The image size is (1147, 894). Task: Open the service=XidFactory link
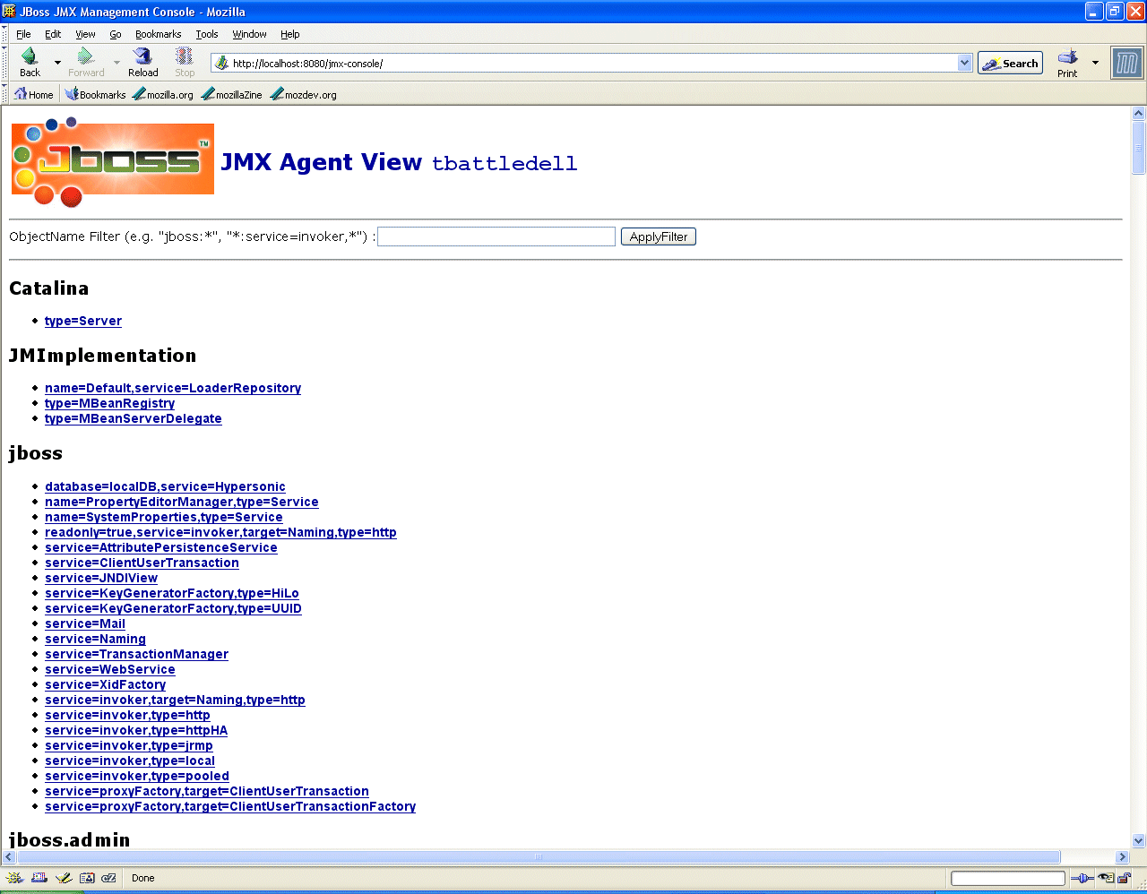(x=105, y=684)
